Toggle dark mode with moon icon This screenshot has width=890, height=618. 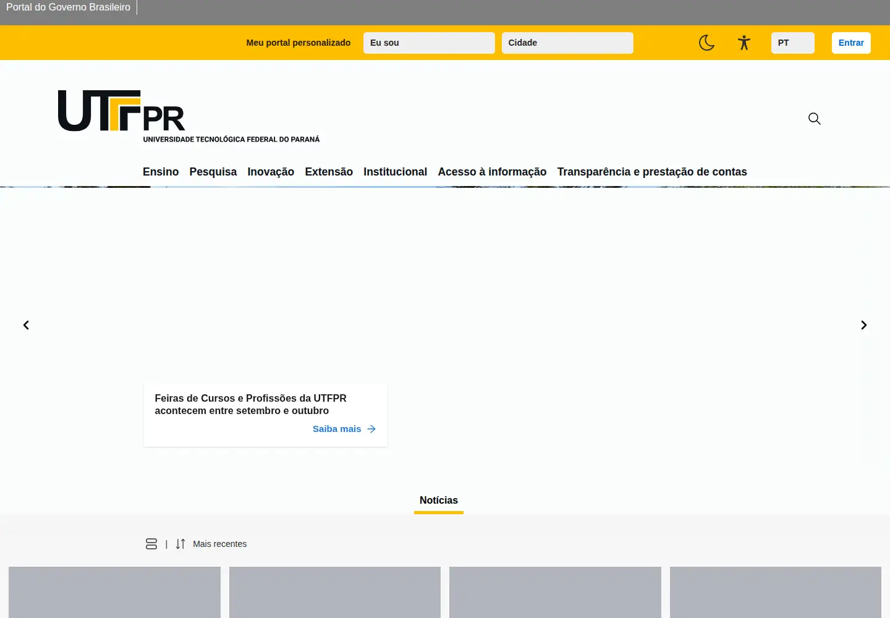[x=706, y=43]
